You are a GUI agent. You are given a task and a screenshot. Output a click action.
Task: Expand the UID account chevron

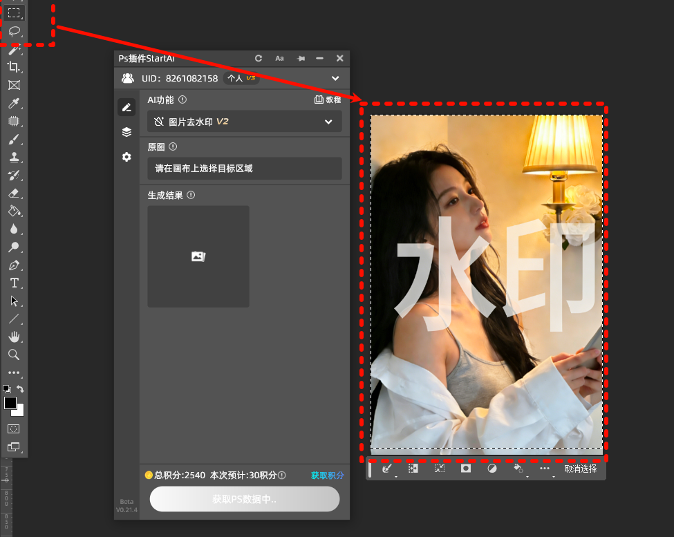[335, 78]
